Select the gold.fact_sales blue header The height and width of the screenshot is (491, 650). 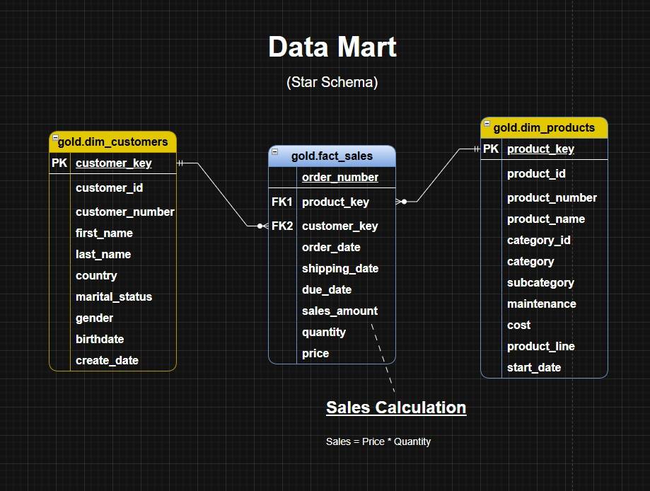tap(332, 156)
